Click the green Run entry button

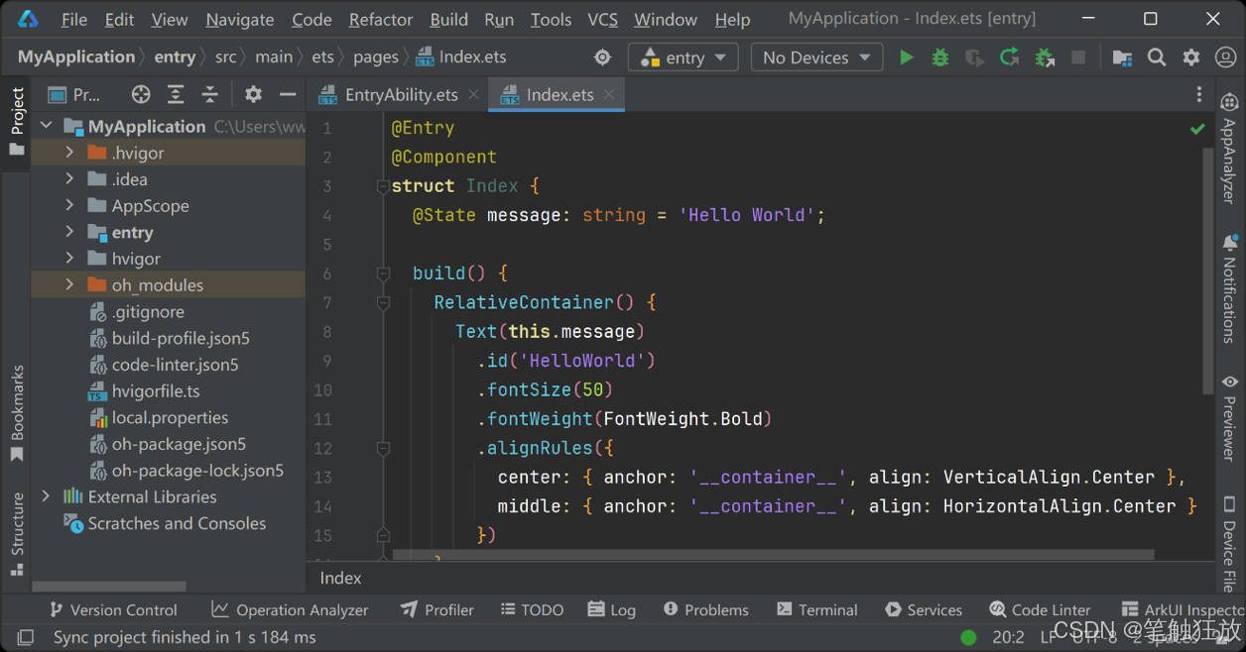point(906,57)
